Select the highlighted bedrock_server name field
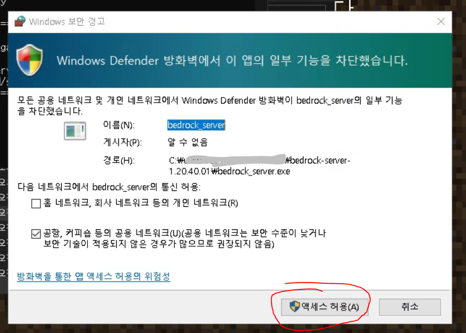Viewport: 466px width, 333px height. click(196, 125)
